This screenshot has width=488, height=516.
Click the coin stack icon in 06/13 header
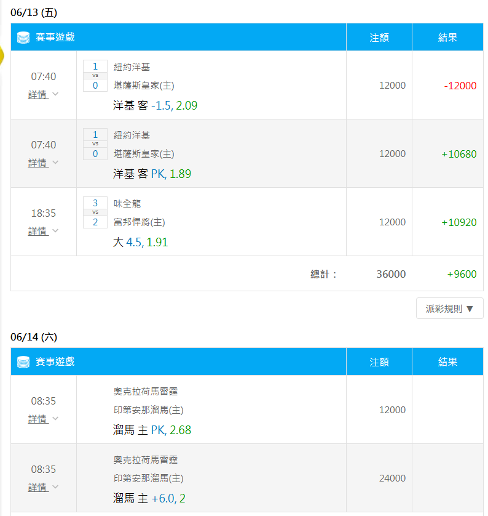point(23,38)
